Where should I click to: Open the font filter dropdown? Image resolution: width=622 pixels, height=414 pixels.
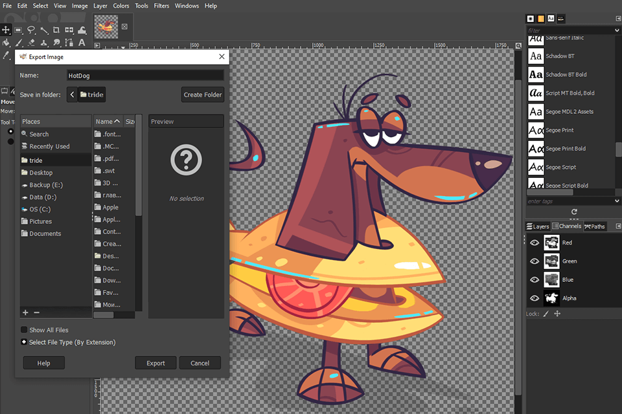pos(617,30)
